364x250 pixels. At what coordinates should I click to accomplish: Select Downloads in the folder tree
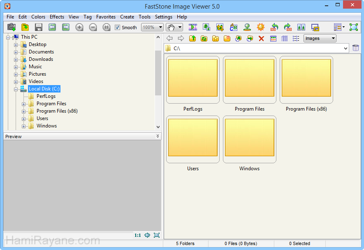pos(41,59)
